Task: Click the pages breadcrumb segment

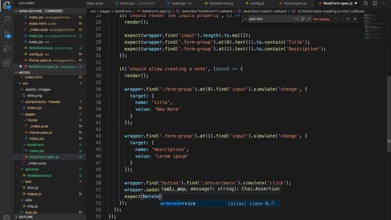Action: [x=105, y=11]
